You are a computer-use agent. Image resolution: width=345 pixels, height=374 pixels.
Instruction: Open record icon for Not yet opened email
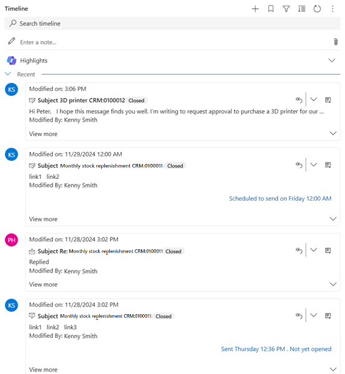328,316
